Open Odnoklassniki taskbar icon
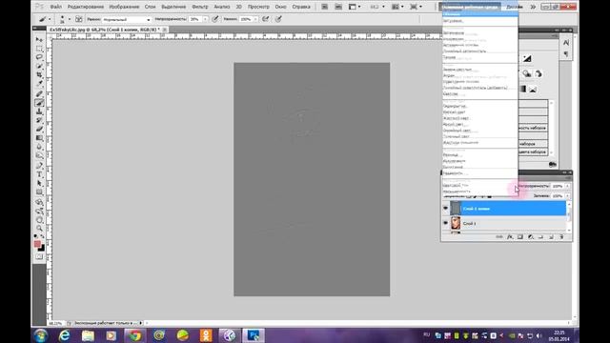 [206, 335]
